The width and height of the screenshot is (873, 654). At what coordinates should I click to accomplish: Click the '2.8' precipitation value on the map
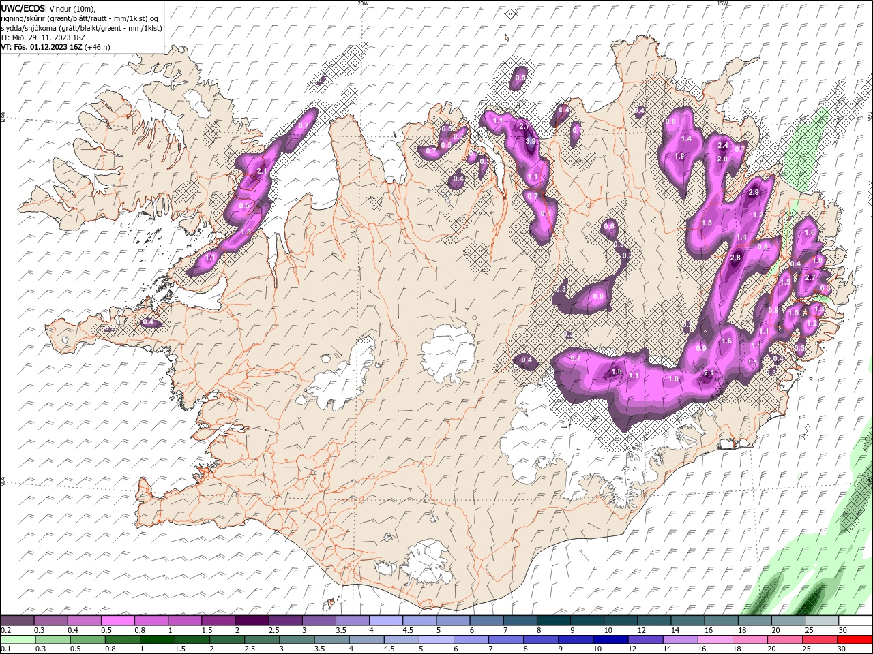click(x=735, y=258)
